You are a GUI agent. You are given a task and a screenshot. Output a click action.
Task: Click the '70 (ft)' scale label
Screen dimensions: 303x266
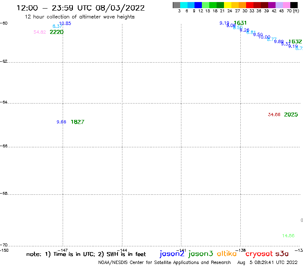[293, 11]
